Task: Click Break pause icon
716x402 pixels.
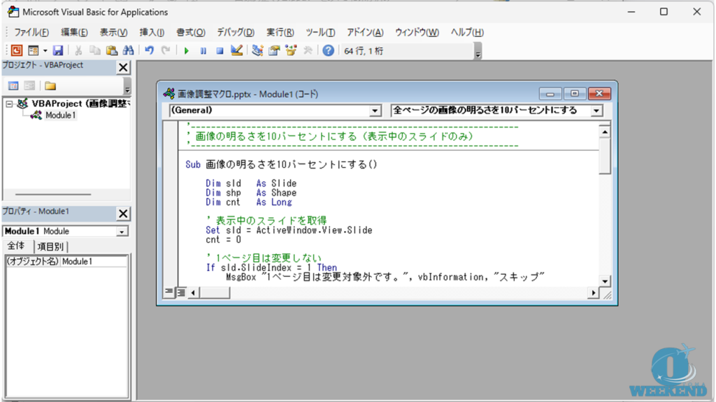Action: [203, 50]
